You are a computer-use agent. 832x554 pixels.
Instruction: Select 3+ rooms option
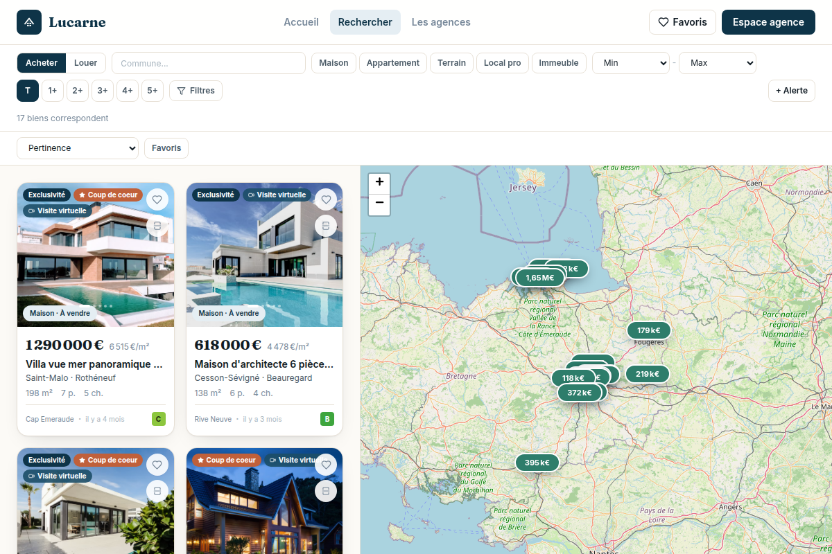click(x=103, y=91)
